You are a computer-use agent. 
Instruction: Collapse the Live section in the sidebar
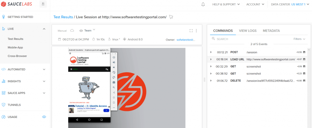point(44,29)
